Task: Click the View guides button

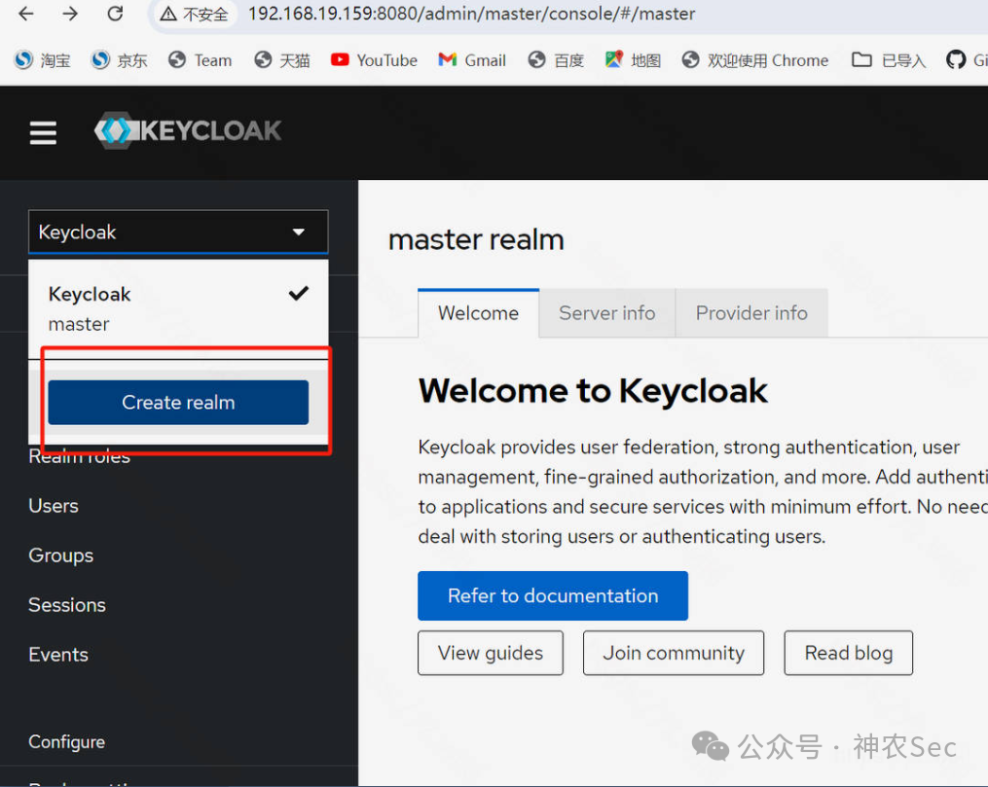Action: 491,653
